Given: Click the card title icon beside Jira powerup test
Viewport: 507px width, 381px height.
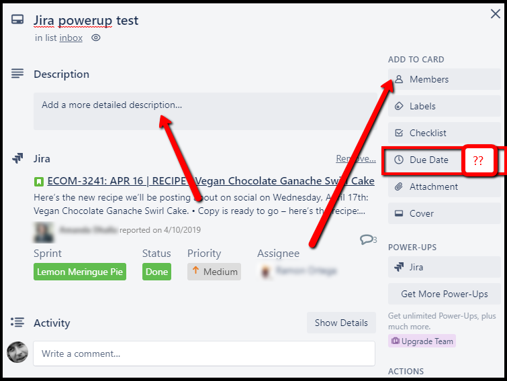Looking at the screenshot, I should tap(17, 19).
